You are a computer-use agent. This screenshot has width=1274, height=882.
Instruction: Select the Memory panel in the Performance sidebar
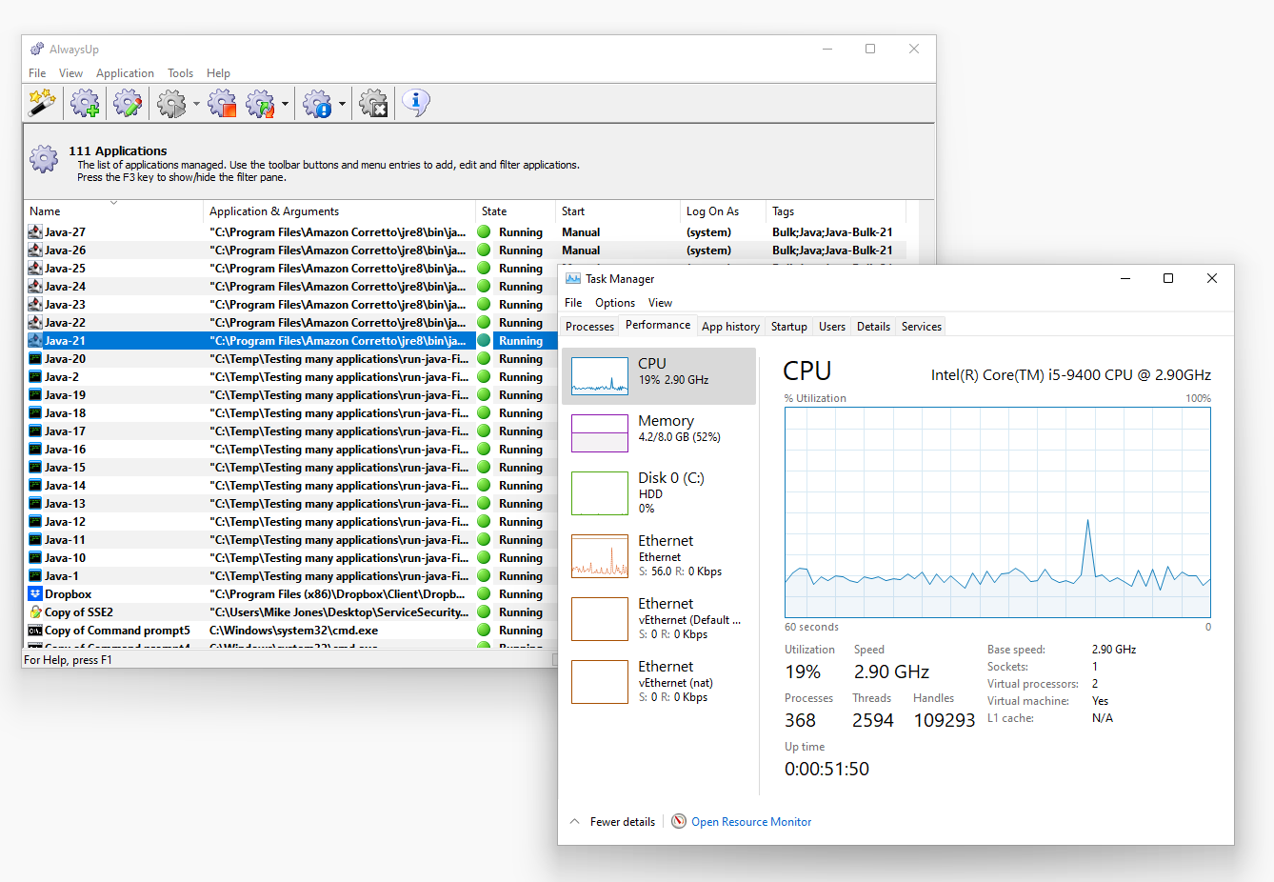(x=659, y=433)
